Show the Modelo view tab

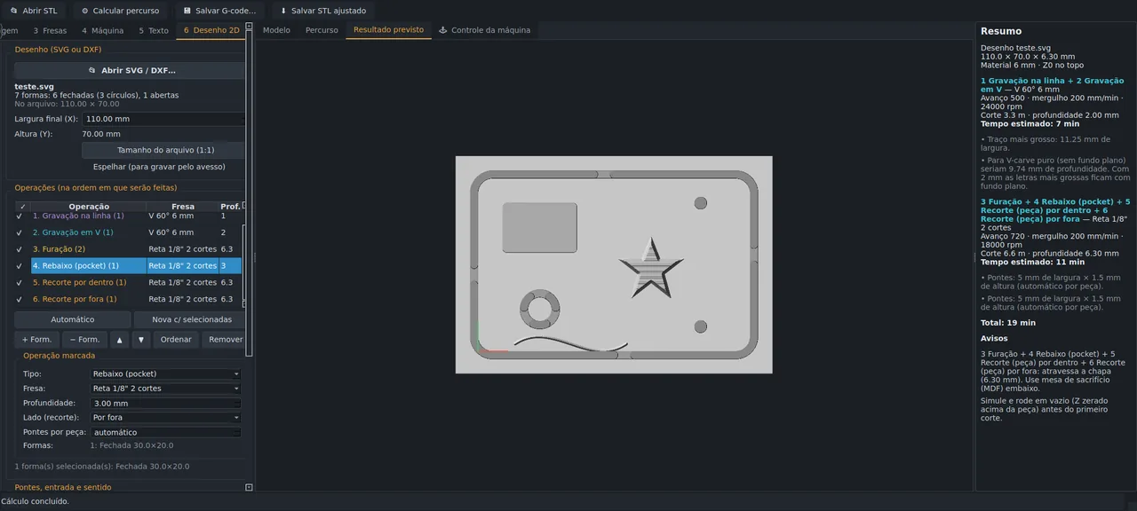point(276,30)
